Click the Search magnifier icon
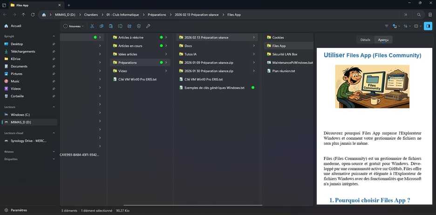This screenshot has height=215, width=436. (x=419, y=15)
